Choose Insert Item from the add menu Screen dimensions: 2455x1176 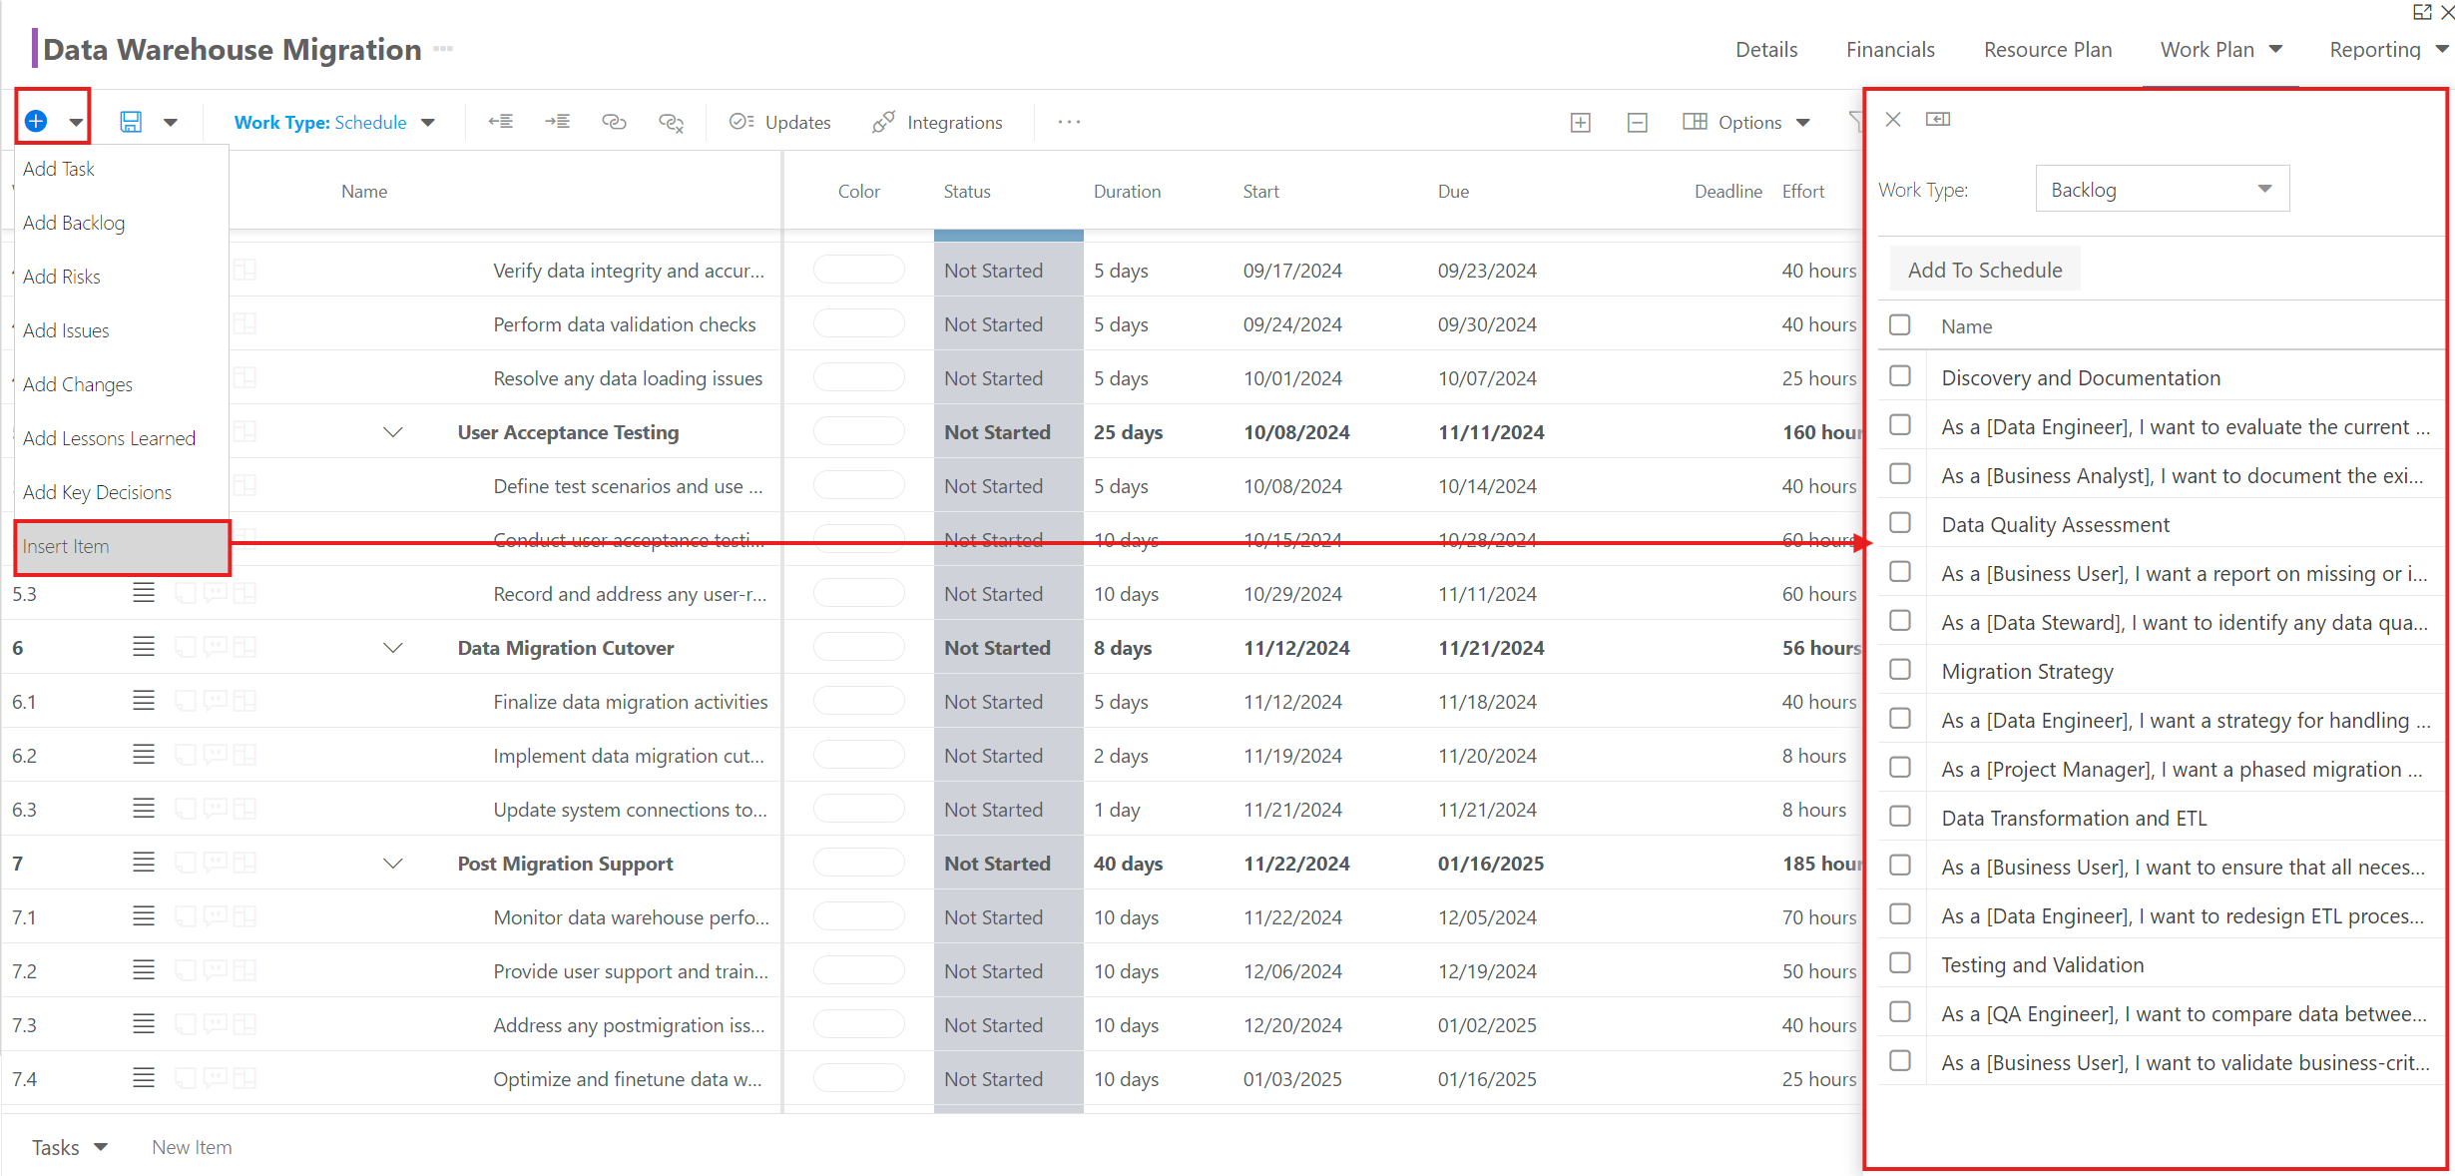122,546
